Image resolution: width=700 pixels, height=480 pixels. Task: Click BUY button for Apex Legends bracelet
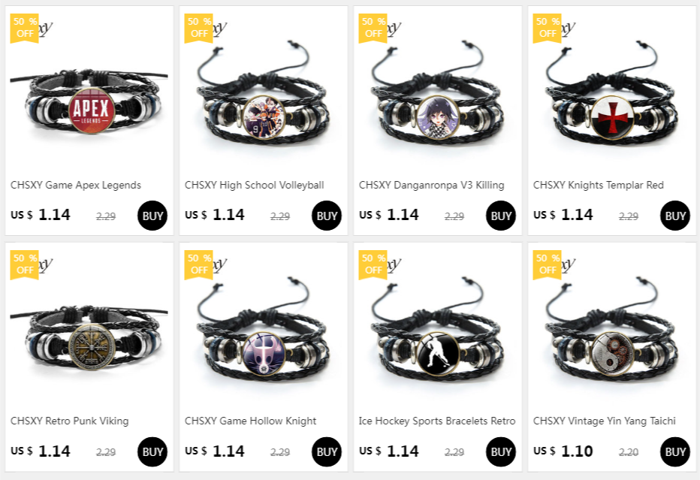pyautogui.click(x=152, y=216)
